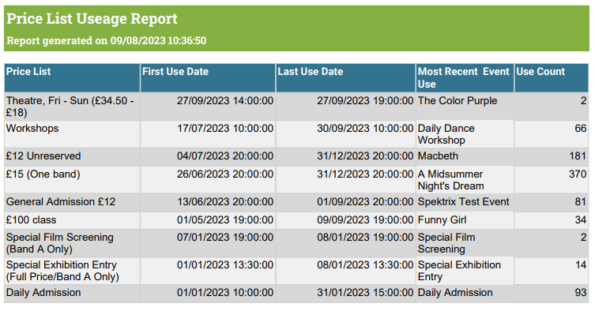The width and height of the screenshot is (595, 311).
Task: Click the General Admission £12 cell
Action: tap(72, 202)
